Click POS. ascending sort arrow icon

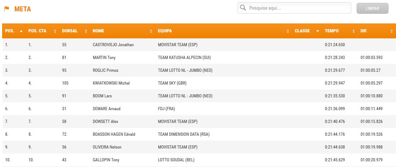click(x=21, y=31)
